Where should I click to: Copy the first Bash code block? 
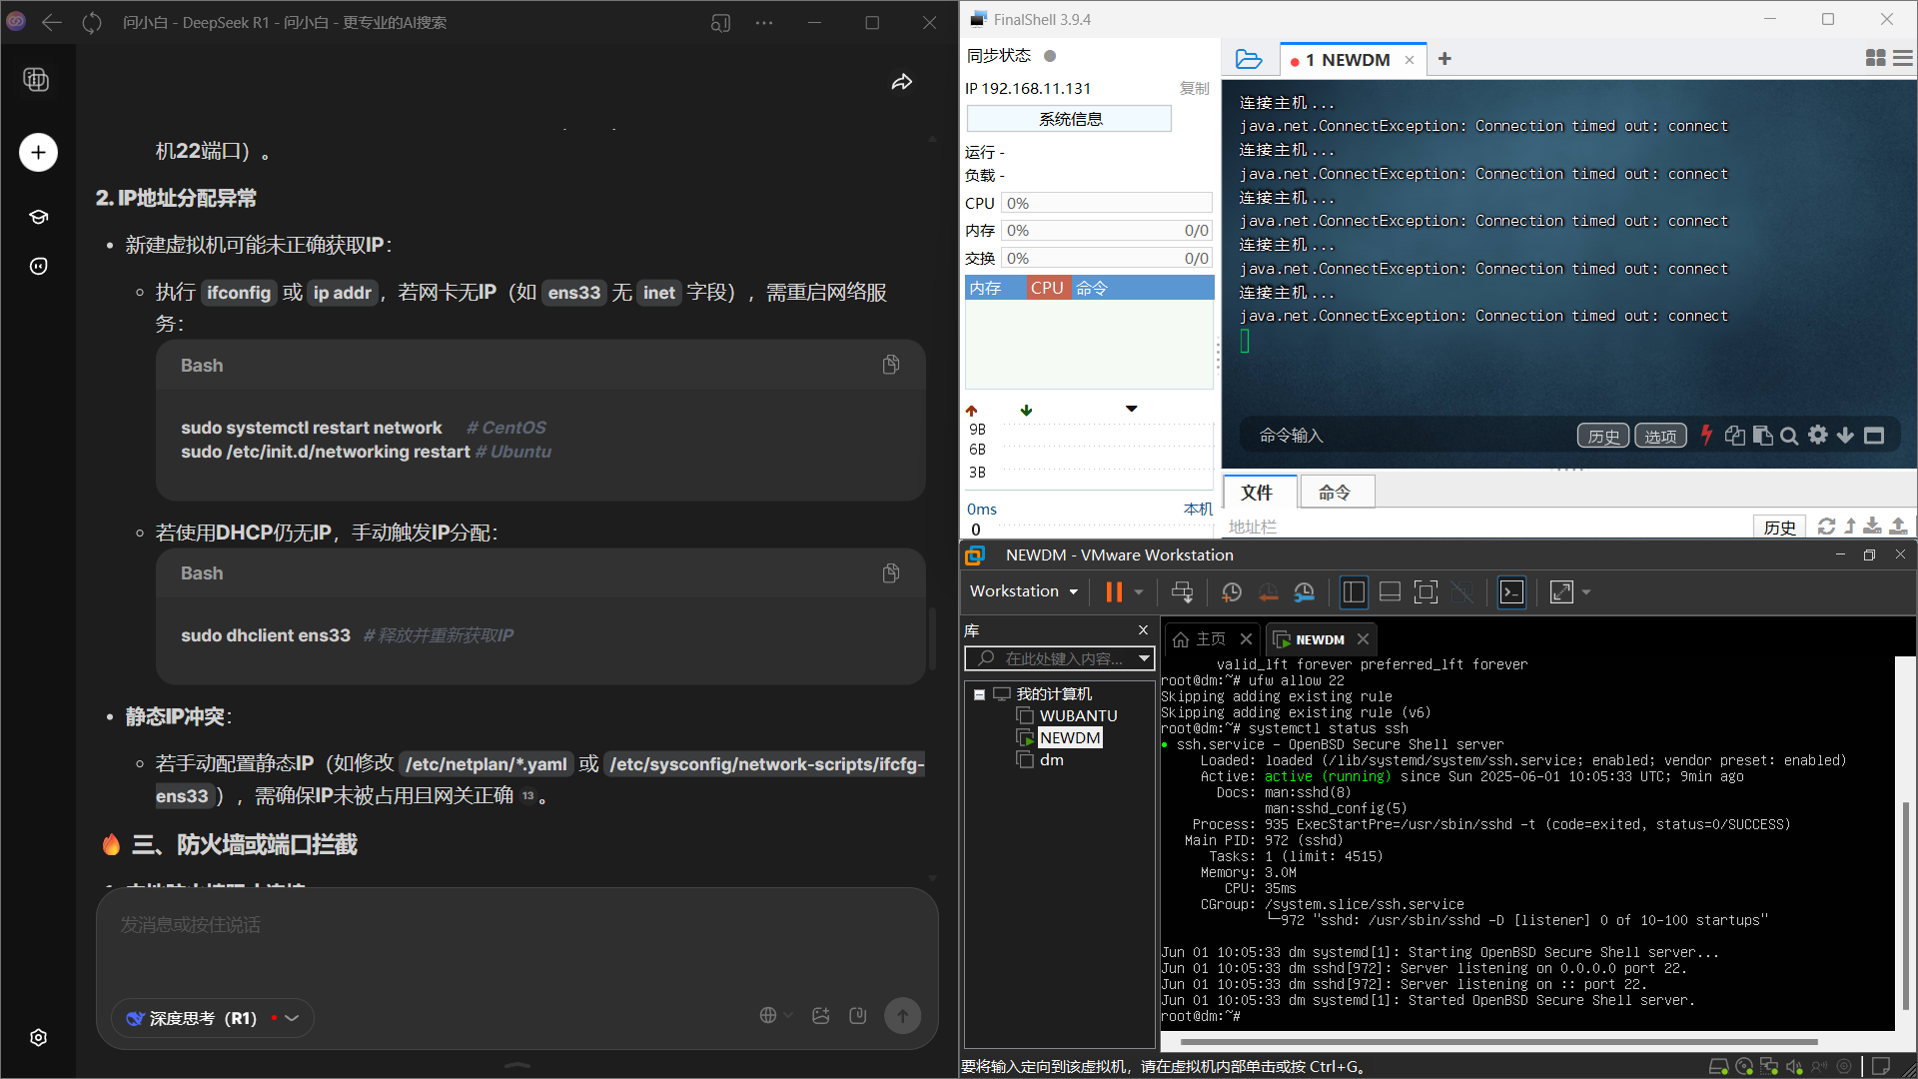[x=890, y=365]
